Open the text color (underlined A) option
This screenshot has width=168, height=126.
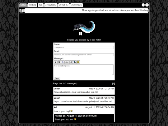click(63, 62)
